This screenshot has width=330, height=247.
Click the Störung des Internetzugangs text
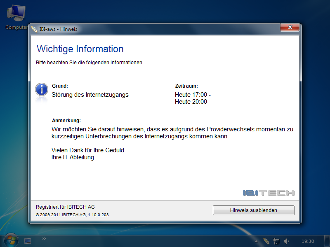90,95
